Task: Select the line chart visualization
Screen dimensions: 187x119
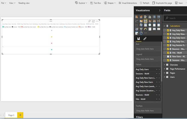Action: pyautogui.click(x=137, y=21)
